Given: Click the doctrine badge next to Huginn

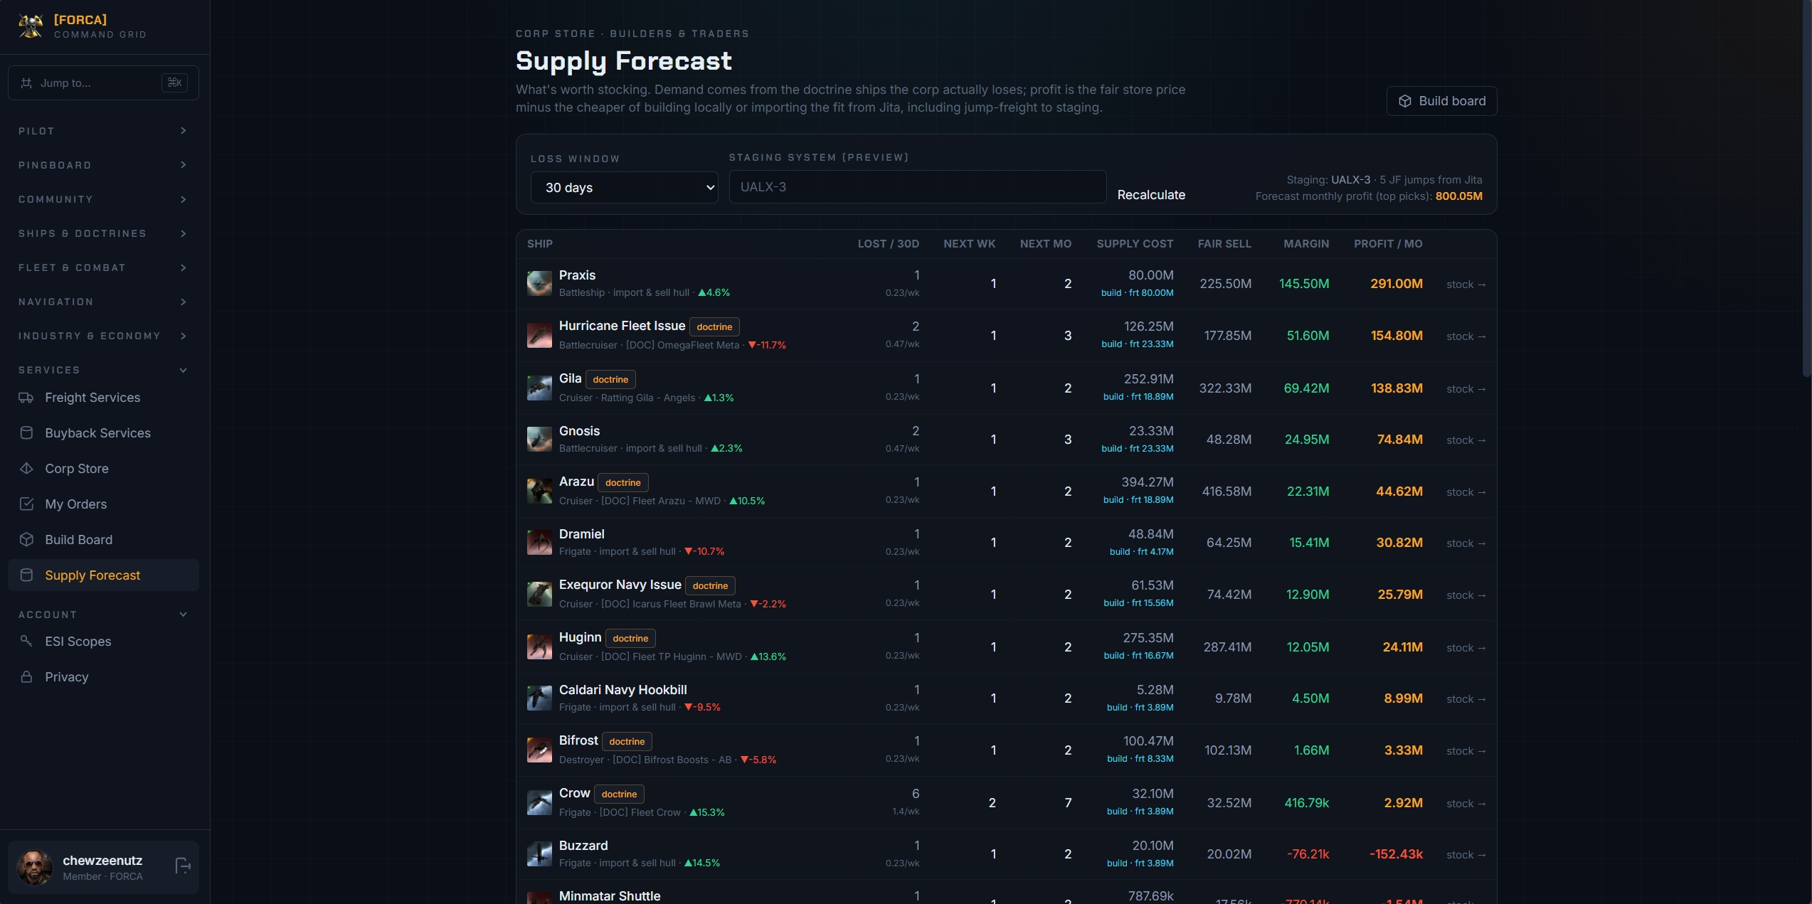Looking at the screenshot, I should coord(630,639).
